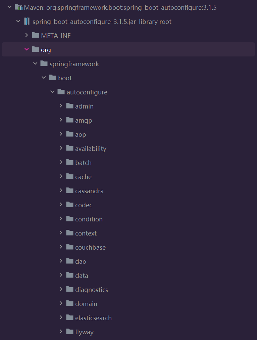The width and height of the screenshot is (257, 340).
Task: Select the availability package
Action: (91, 149)
